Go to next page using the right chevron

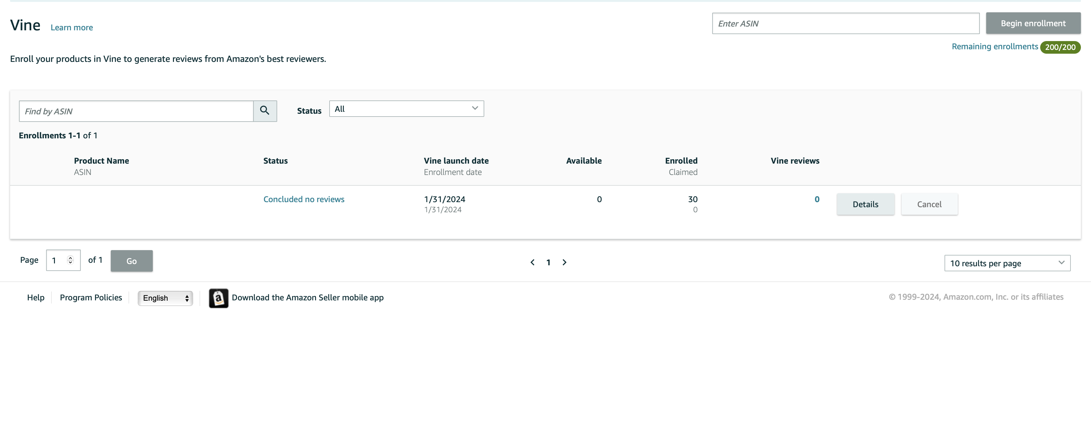click(564, 263)
